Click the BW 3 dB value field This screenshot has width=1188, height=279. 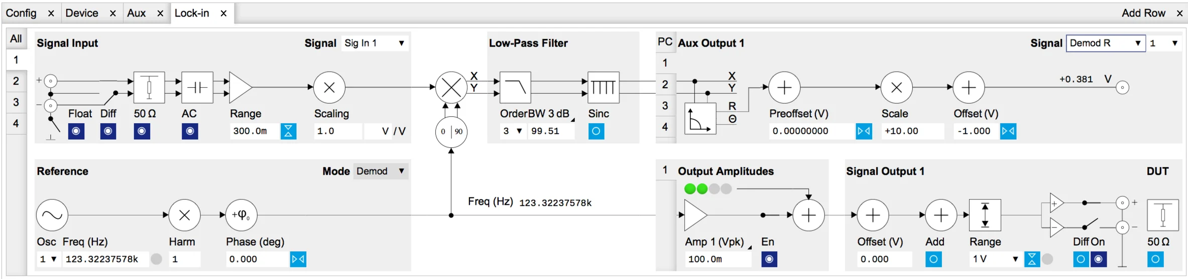pos(551,131)
